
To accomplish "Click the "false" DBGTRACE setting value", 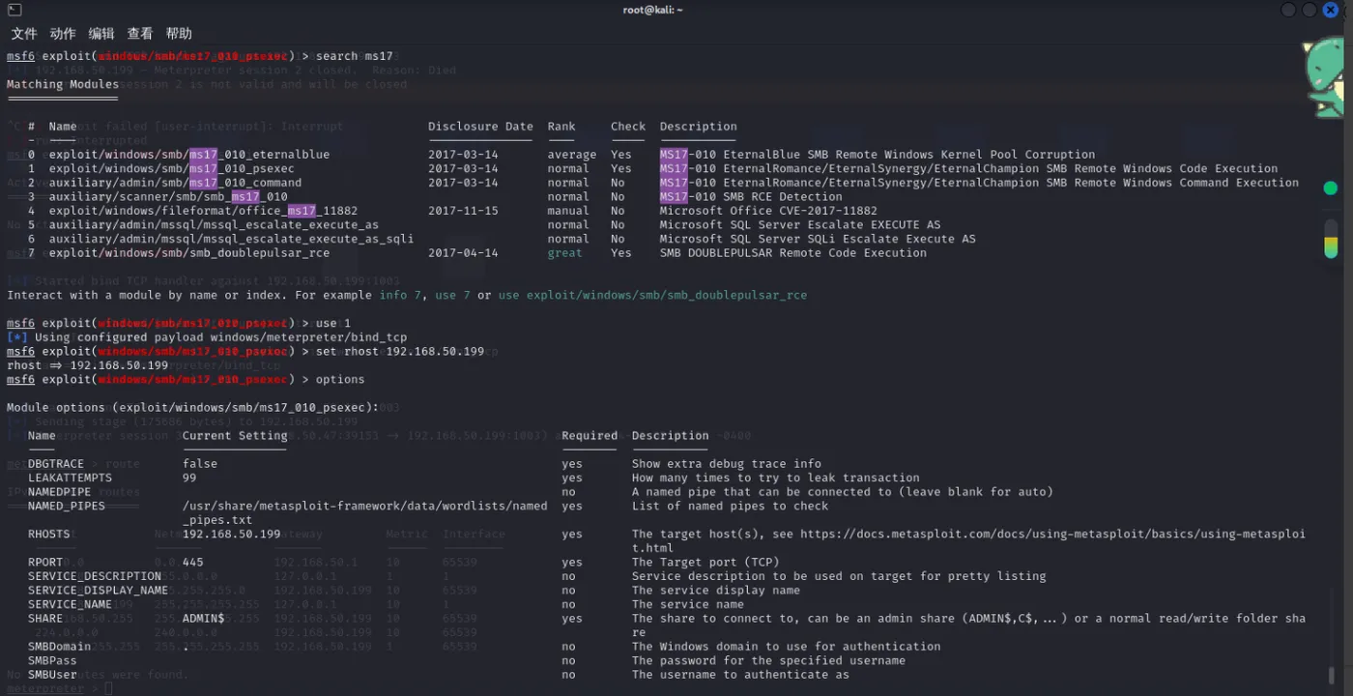I will [200, 464].
